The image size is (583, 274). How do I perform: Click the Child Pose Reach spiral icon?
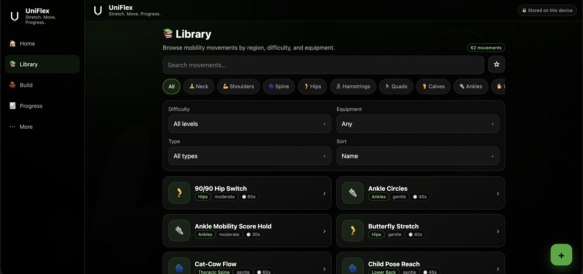[353, 268]
